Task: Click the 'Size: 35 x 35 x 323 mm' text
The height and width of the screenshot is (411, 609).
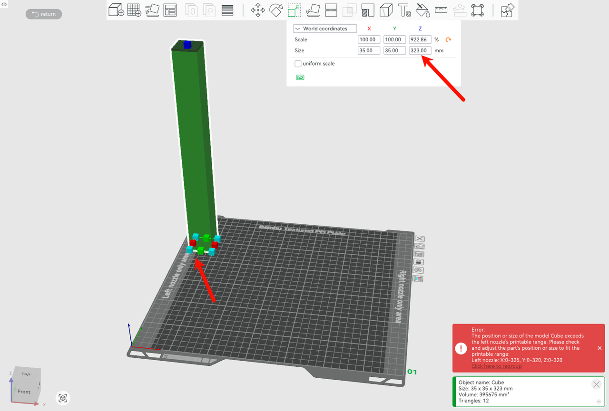Action: (485, 389)
